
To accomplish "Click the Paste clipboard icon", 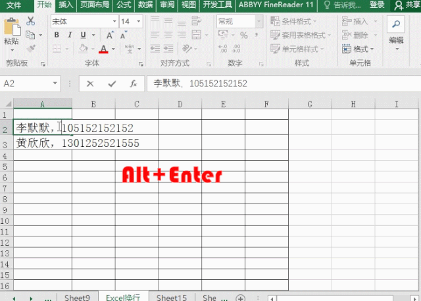I will click(x=12, y=27).
